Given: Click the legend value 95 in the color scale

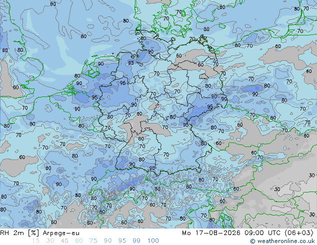Looking at the screenshot, I should click(x=122, y=241).
